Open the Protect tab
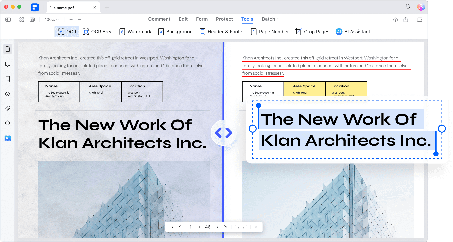The height and width of the screenshot is (242, 453). point(224,19)
